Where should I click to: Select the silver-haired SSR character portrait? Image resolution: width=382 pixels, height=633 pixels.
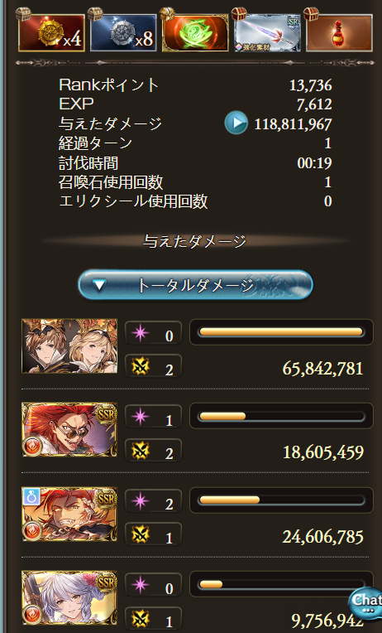tap(69, 597)
